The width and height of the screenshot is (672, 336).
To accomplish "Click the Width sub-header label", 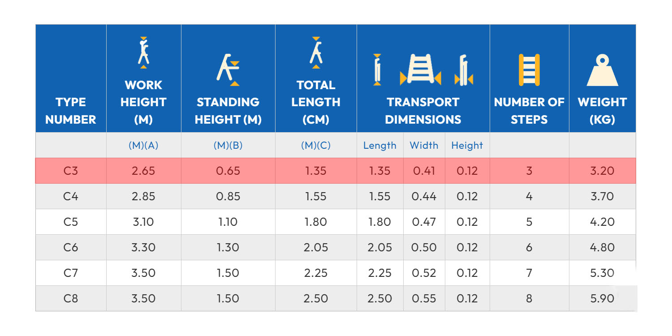I will point(424,145).
